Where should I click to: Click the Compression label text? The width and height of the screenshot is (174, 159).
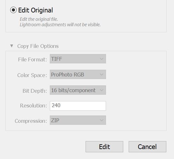pos(31,121)
